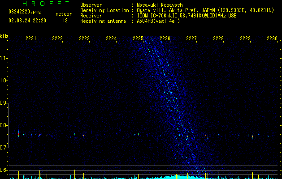The width and height of the screenshot is (282, 179).
Task: Click the meteor label
Action: click(x=64, y=14)
